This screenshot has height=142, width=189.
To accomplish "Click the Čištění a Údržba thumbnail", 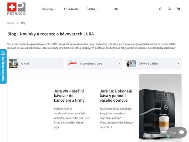I will (x=131, y=63).
